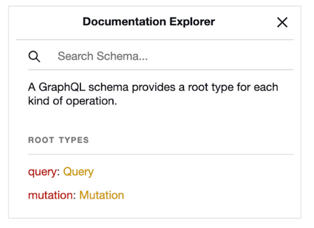Click the Search Schema placeholder text
Screen dimensions: 314x228
pos(102,56)
